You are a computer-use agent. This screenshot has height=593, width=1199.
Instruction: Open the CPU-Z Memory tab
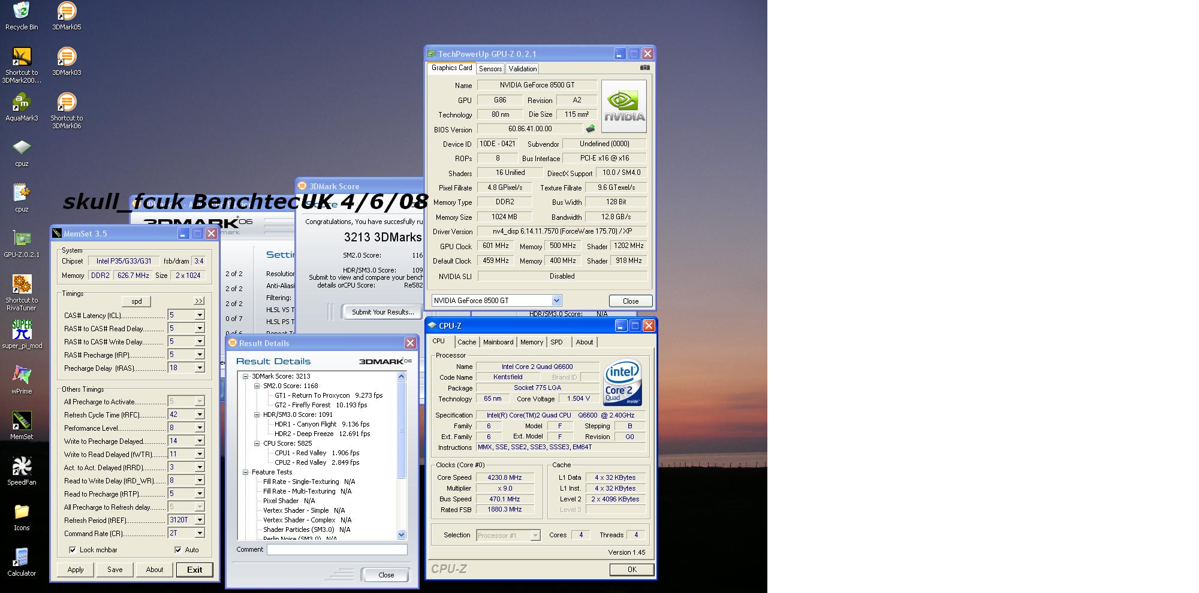(532, 342)
